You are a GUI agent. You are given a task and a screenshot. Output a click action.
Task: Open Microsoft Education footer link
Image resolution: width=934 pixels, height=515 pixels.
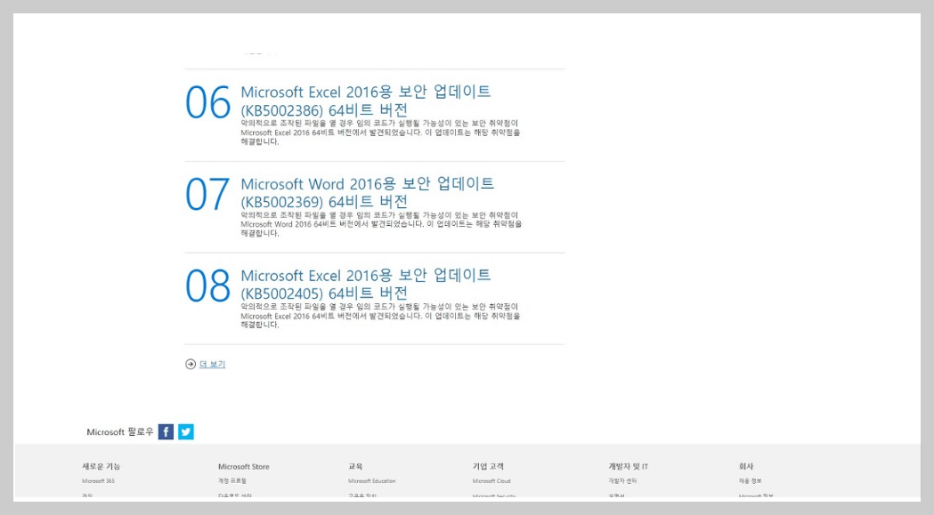tap(371, 481)
